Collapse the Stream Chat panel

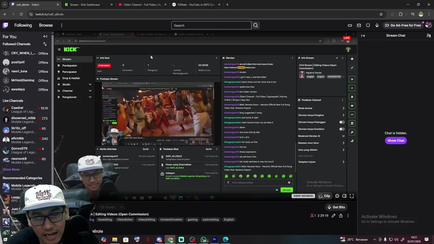tap(363, 36)
